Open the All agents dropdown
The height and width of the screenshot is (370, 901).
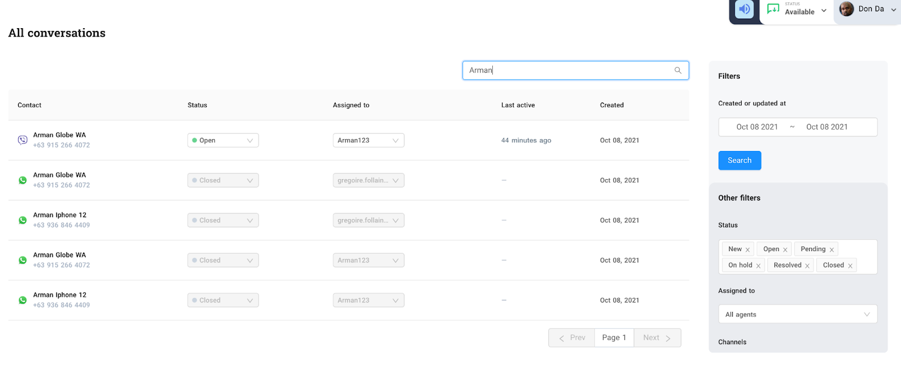797,314
